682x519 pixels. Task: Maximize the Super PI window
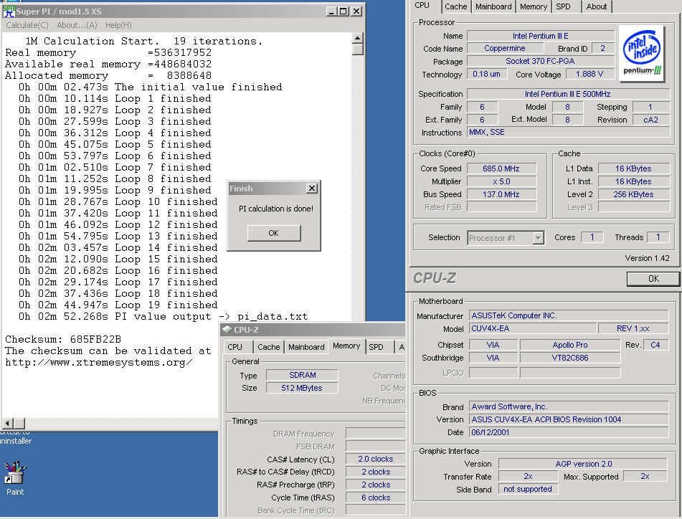[x=344, y=11]
